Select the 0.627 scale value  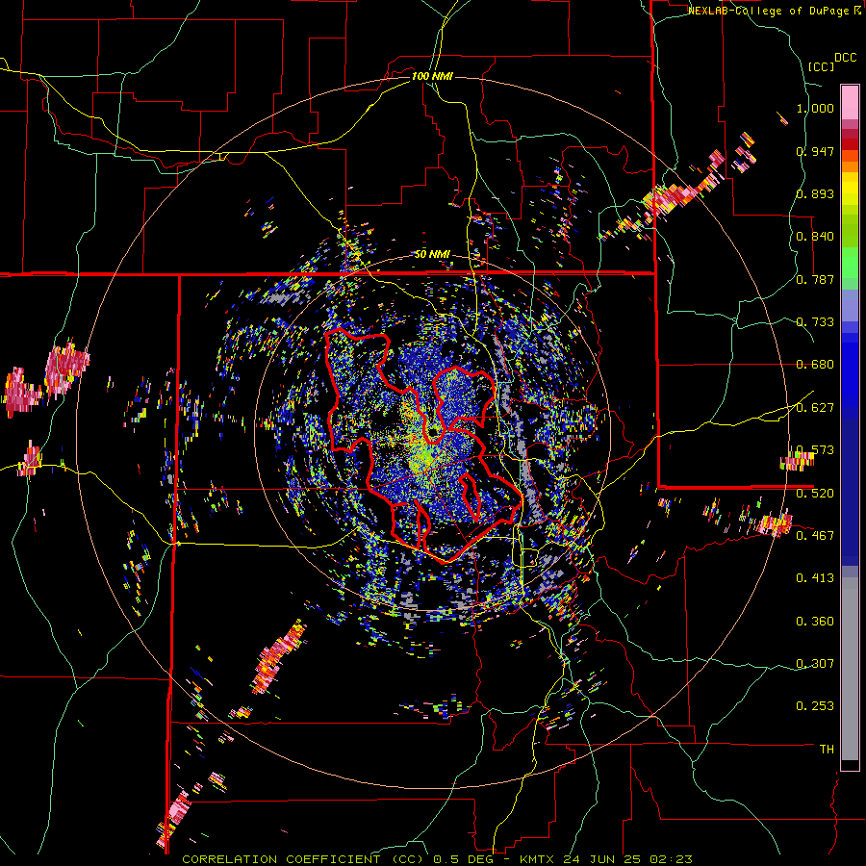click(815, 408)
